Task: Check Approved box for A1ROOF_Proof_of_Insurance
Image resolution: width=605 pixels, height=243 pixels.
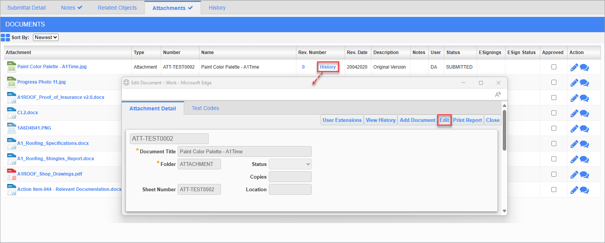Action: [x=554, y=97]
